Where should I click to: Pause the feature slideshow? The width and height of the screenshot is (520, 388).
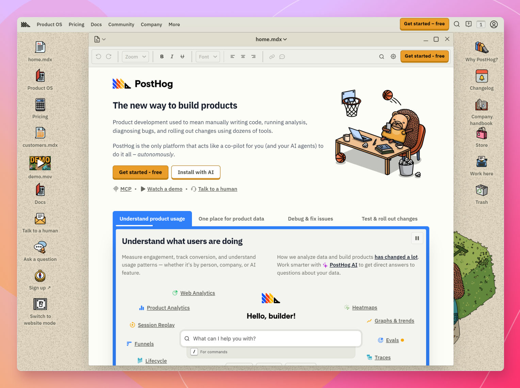pyautogui.click(x=417, y=238)
